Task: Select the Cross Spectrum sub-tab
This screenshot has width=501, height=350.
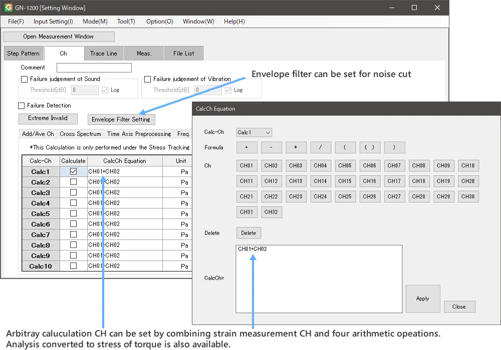Action: pyautogui.click(x=80, y=134)
